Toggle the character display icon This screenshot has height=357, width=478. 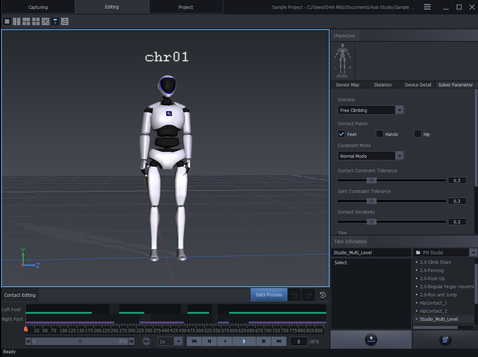click(x=55, y=21)
